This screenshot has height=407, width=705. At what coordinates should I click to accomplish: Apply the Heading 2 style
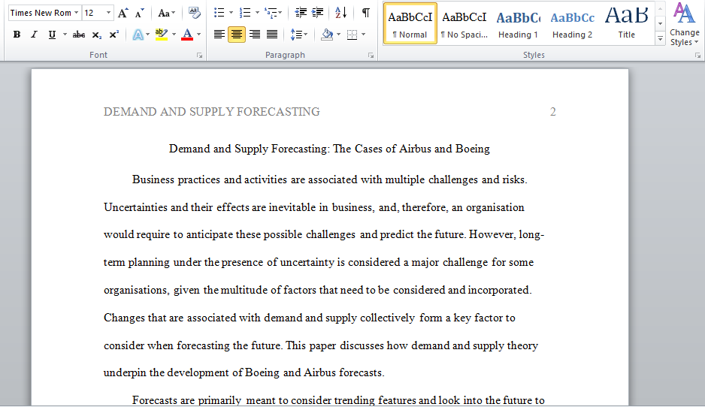573,24
